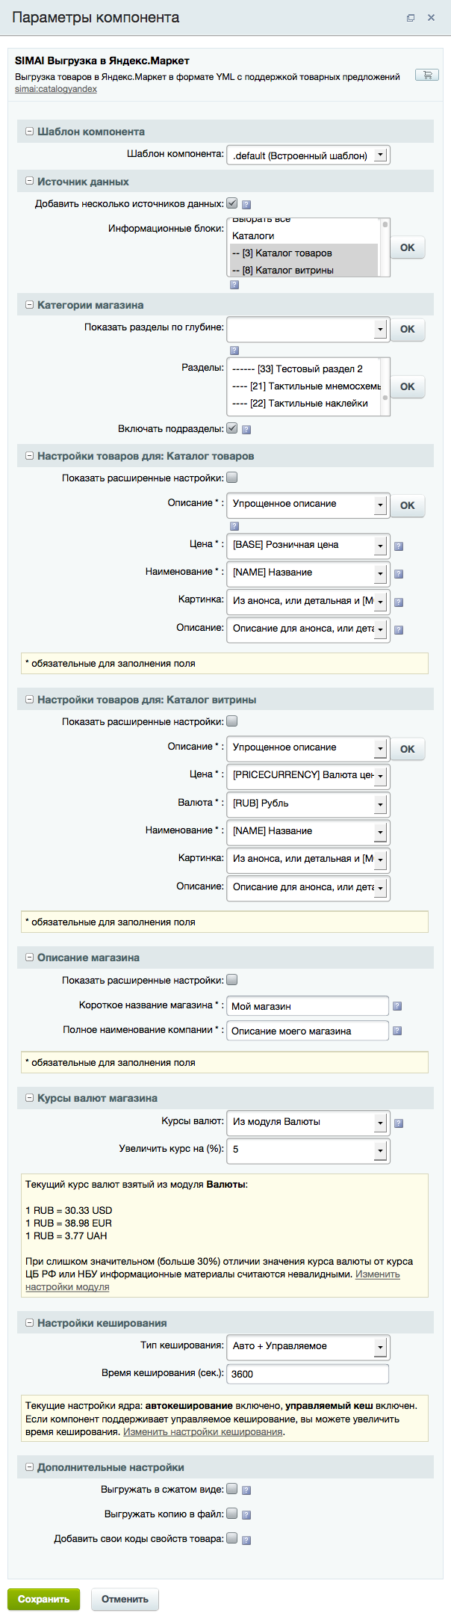This screenshot has height=1616, width=451.
Task: Collapse the 'Настройки кеширования' section
Action: click(x=30, y=1322)
